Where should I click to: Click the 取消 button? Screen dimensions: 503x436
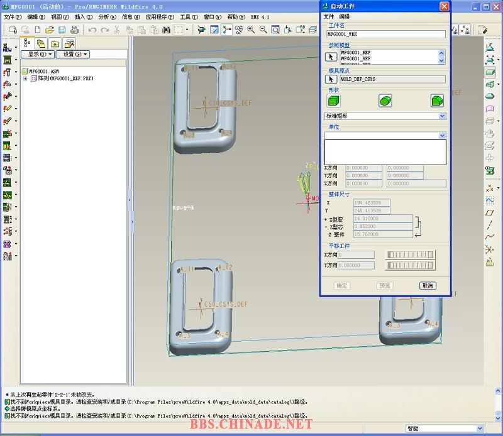(428, 286)
